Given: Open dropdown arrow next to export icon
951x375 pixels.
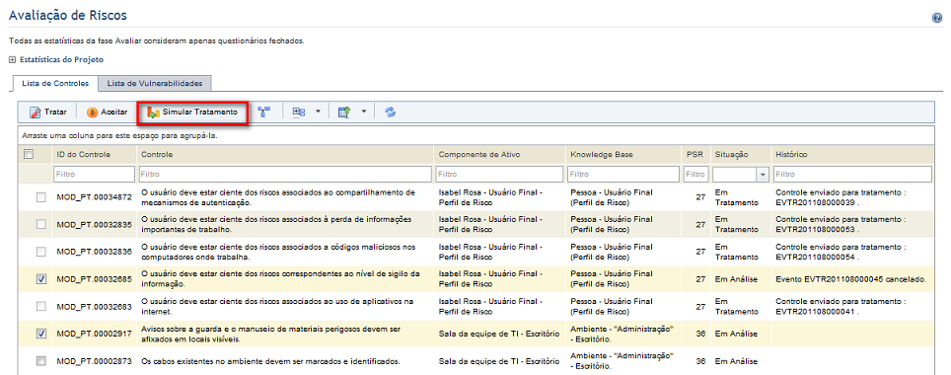Looking at the screenshot, I should (363, 112).
